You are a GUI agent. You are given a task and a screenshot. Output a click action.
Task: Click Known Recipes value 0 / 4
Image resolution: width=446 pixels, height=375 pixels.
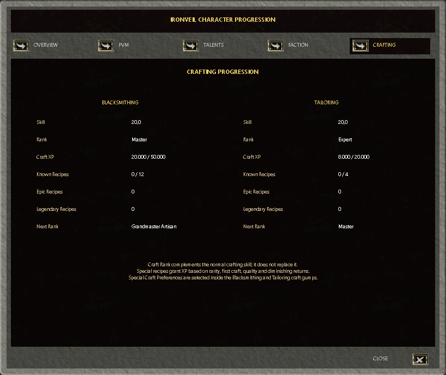343,174
